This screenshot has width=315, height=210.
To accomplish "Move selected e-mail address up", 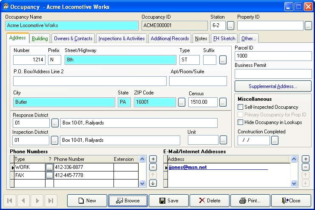I will [x=306, y=175].
